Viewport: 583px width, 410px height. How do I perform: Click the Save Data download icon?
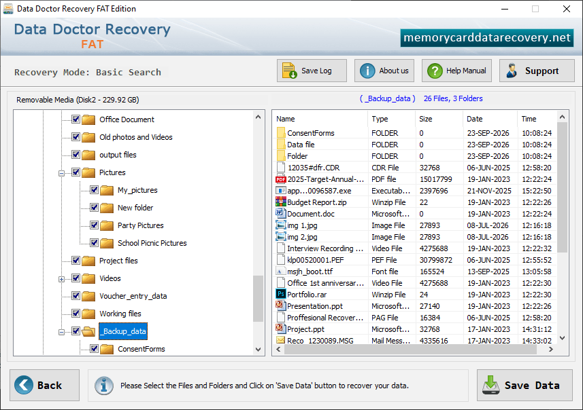click(x=490, y=385)
